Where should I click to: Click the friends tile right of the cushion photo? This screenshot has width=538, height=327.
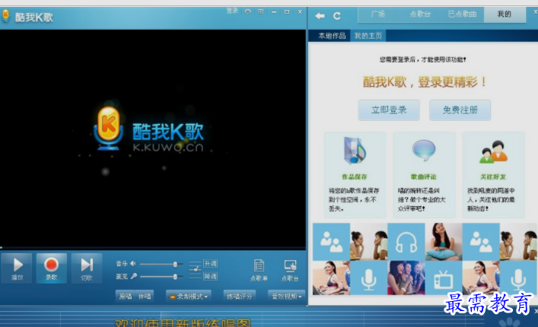[481, 242]
